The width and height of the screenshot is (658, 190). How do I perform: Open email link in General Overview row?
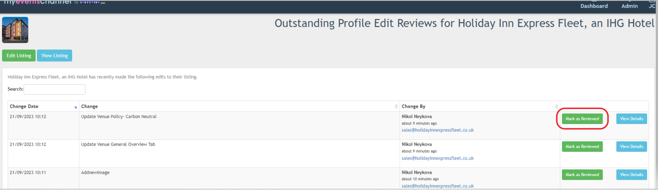coord(437,158)
